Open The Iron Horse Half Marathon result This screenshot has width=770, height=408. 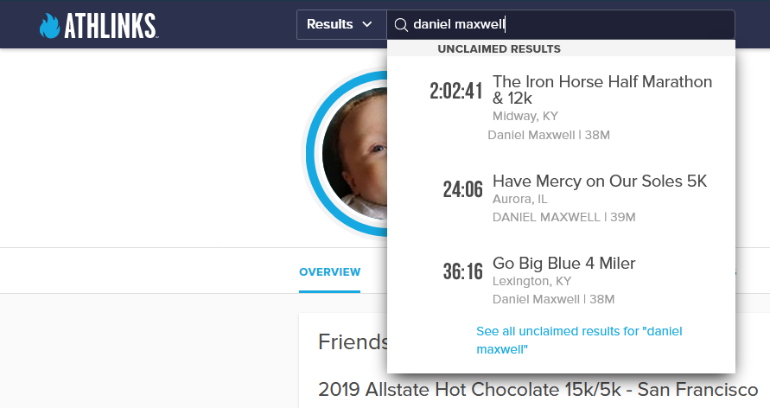pyautogui.click(x=601, y=90)
